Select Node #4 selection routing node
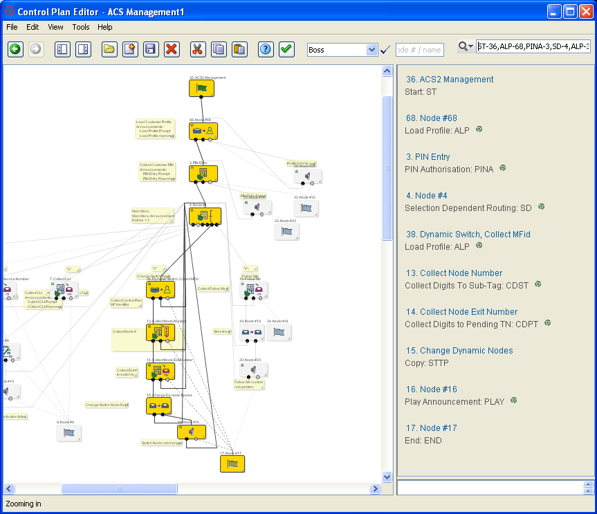The width and height of the screenshot is (597, 514). pos(205,217)
